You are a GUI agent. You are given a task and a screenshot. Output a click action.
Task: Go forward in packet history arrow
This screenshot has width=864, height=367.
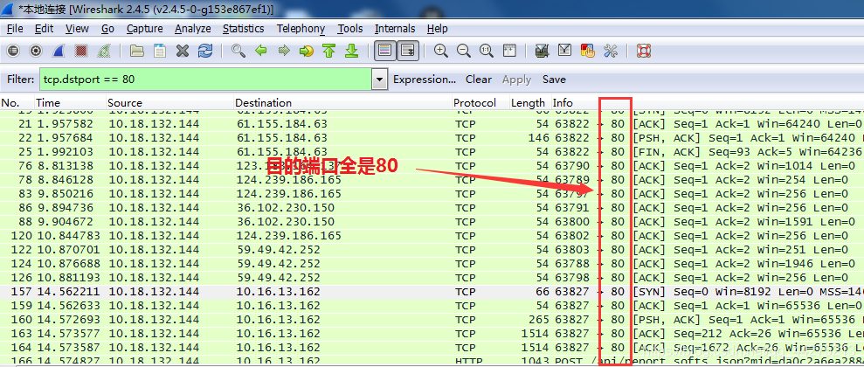[284, 52]
